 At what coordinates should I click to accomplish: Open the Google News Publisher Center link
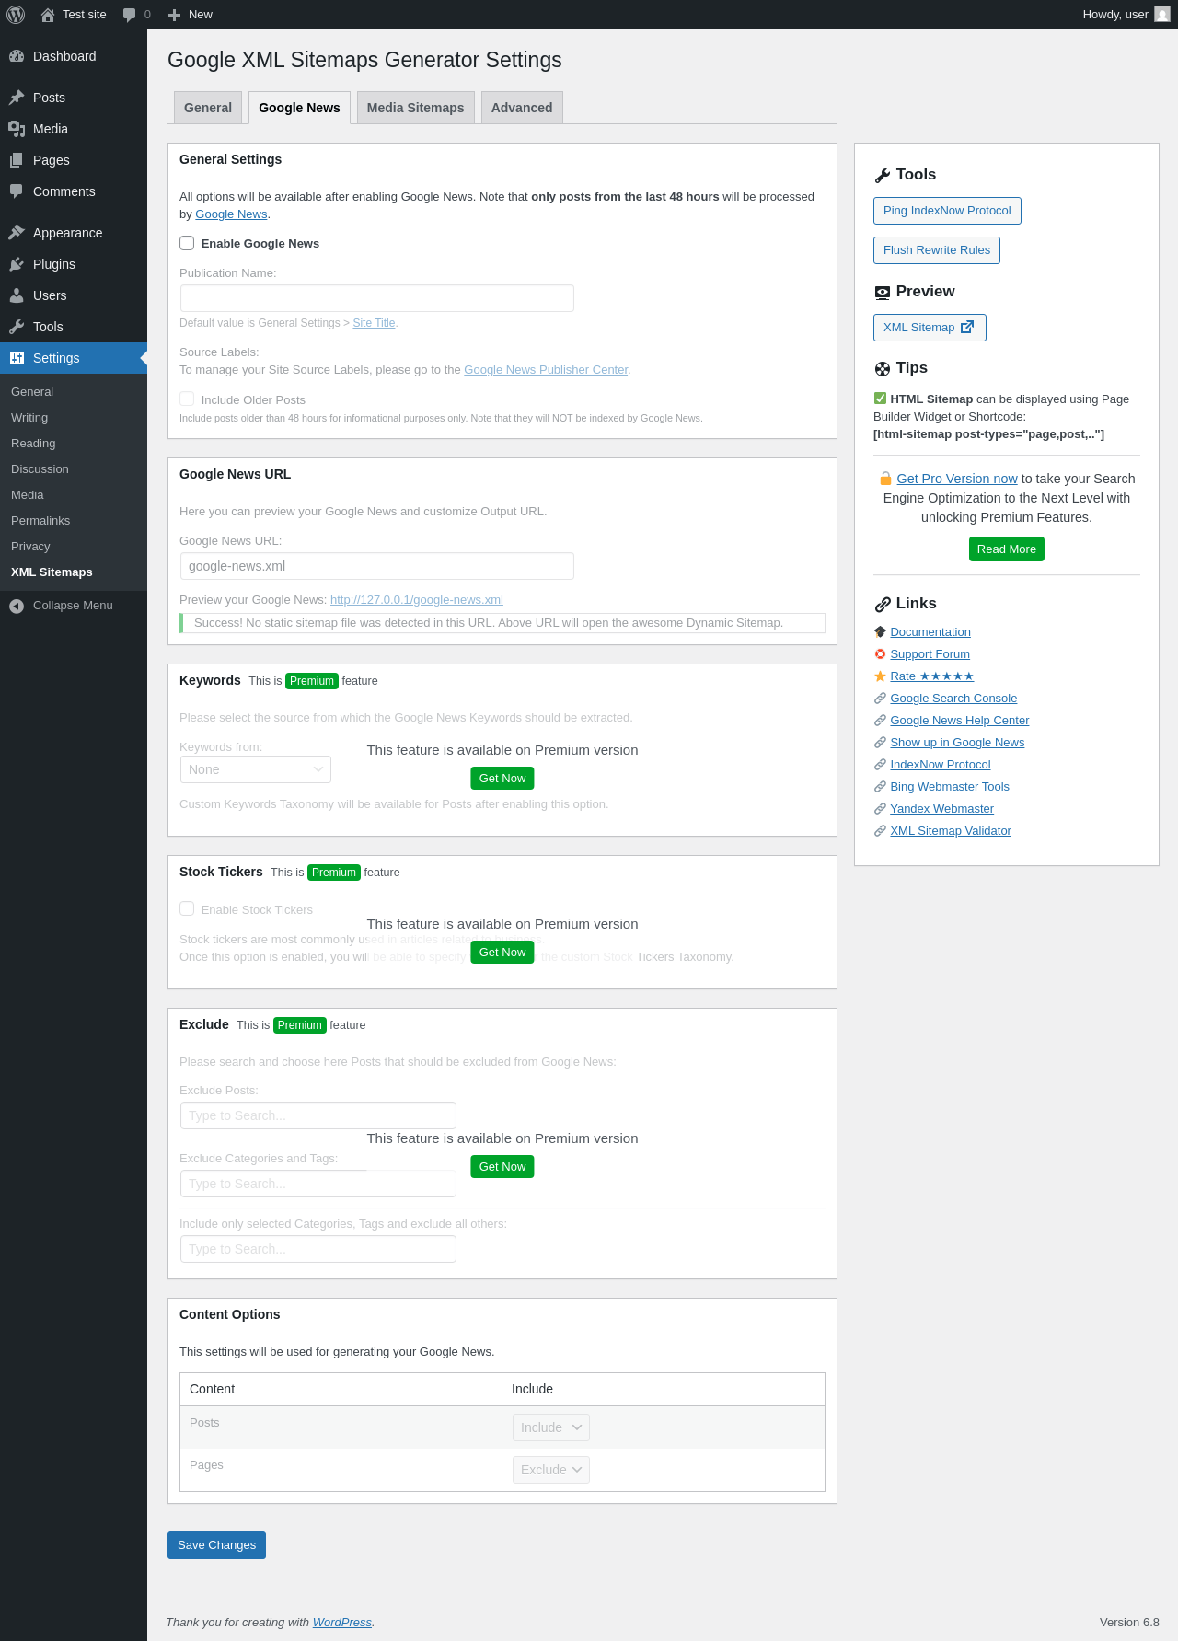(x=546, y=370)
